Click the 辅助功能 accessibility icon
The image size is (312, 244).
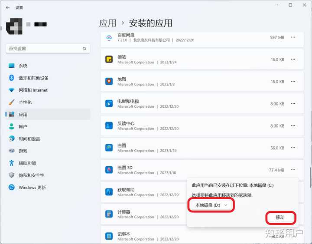(12, 163)
